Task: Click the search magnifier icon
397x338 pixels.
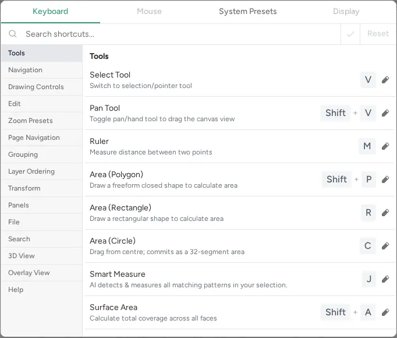Action: [13, 34]
